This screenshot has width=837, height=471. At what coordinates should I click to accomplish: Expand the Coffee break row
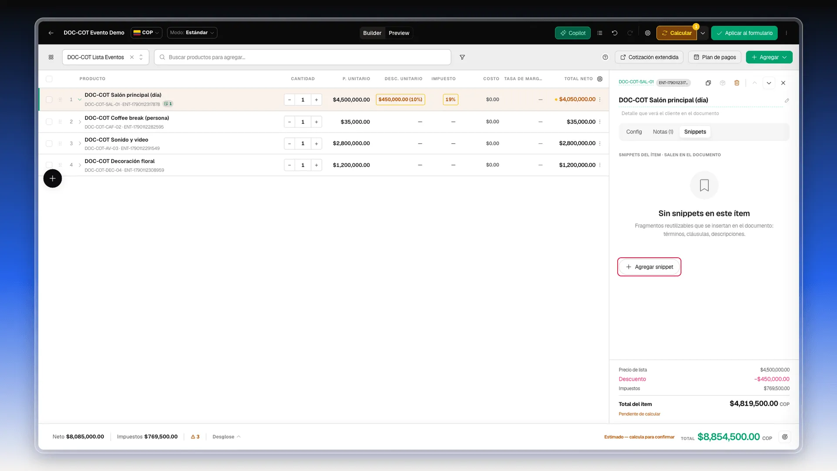point(80,122)
